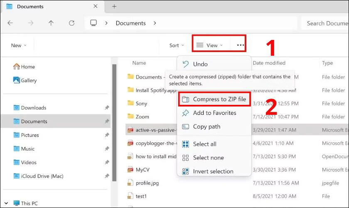Select the profile.jpg file icon
Screen dimensions: 349x208
(x=130, y=183)
